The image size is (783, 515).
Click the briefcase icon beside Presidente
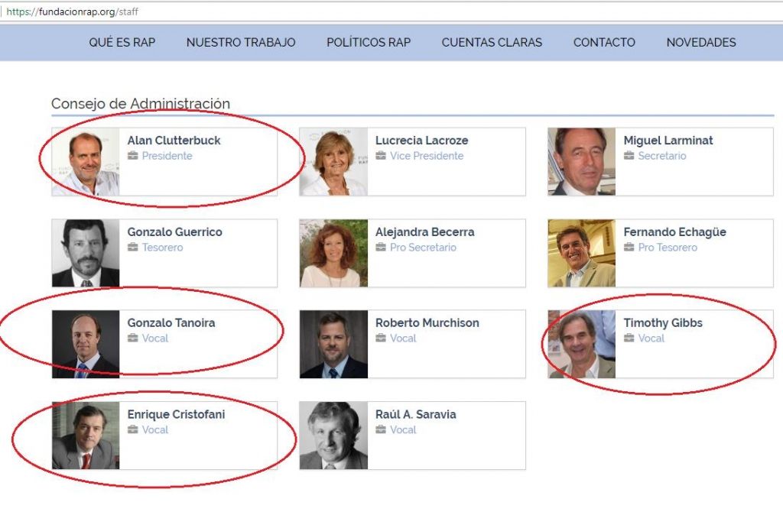(133, 156)
